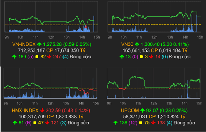
Task: Click the change text (0.23 0.25%)
Action: click(x=173, y=111)
